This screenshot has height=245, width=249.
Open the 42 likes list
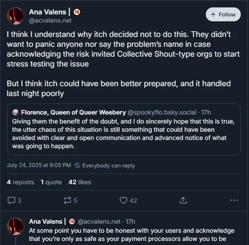point(79,182)
